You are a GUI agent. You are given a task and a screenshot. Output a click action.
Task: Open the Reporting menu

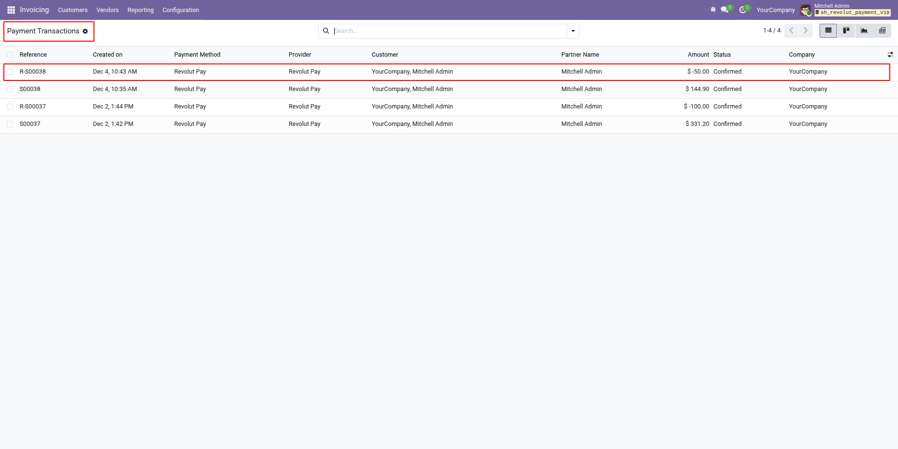140,10
